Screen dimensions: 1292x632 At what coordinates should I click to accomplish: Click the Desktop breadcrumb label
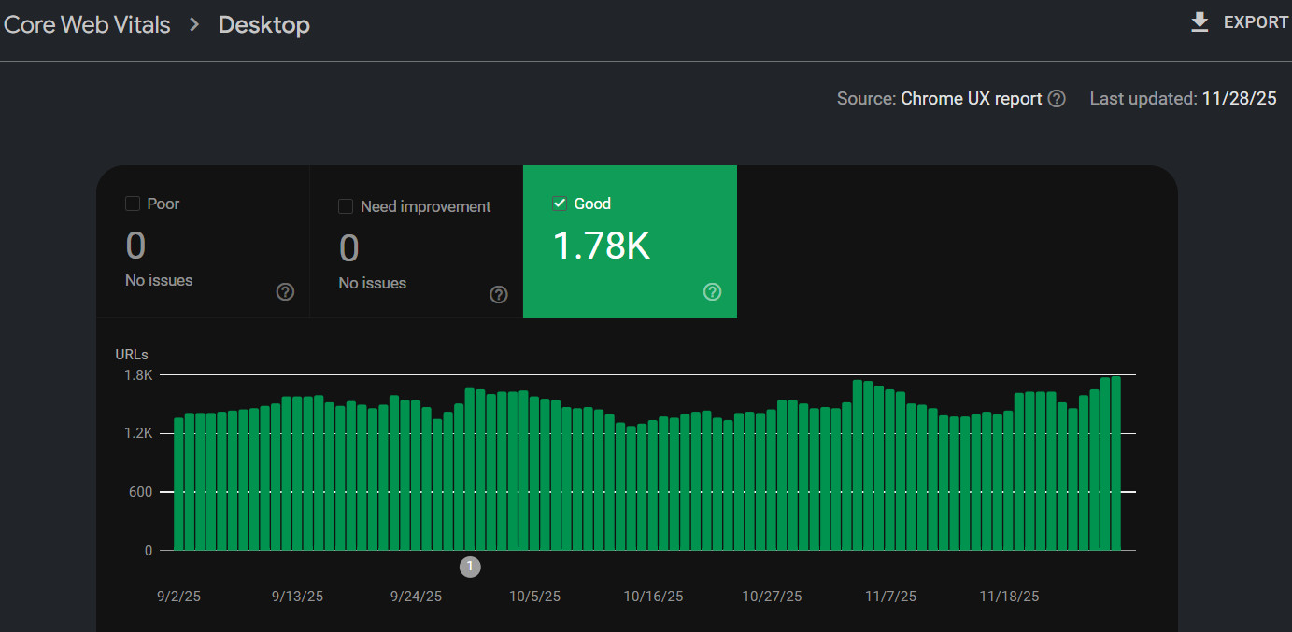point(263,25)
